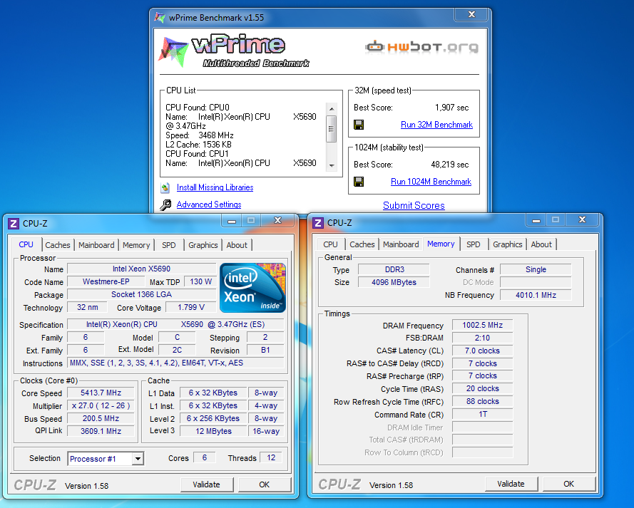
Task: Click the Advanced Settings wrench icon
Action: point(165,204)
